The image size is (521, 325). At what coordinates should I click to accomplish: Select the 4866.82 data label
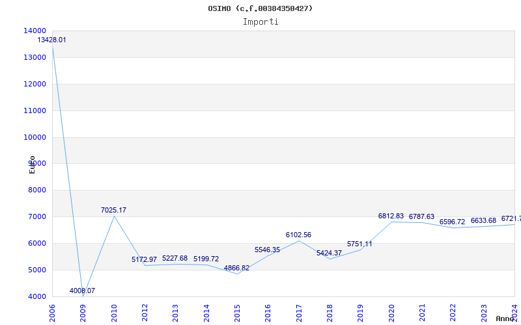pyautogui.click(x=236, y=268)
